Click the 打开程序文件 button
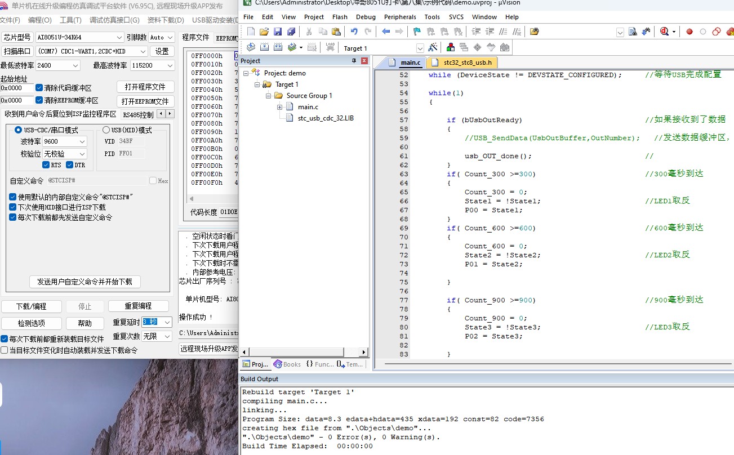 pos(145,87)
